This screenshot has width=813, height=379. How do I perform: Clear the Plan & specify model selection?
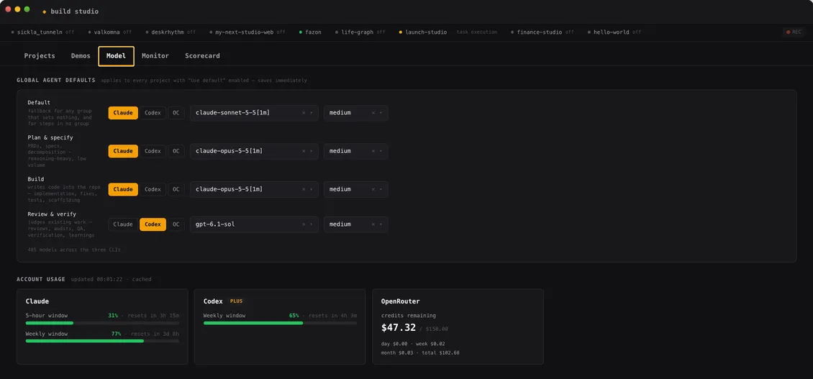[304, 152]
